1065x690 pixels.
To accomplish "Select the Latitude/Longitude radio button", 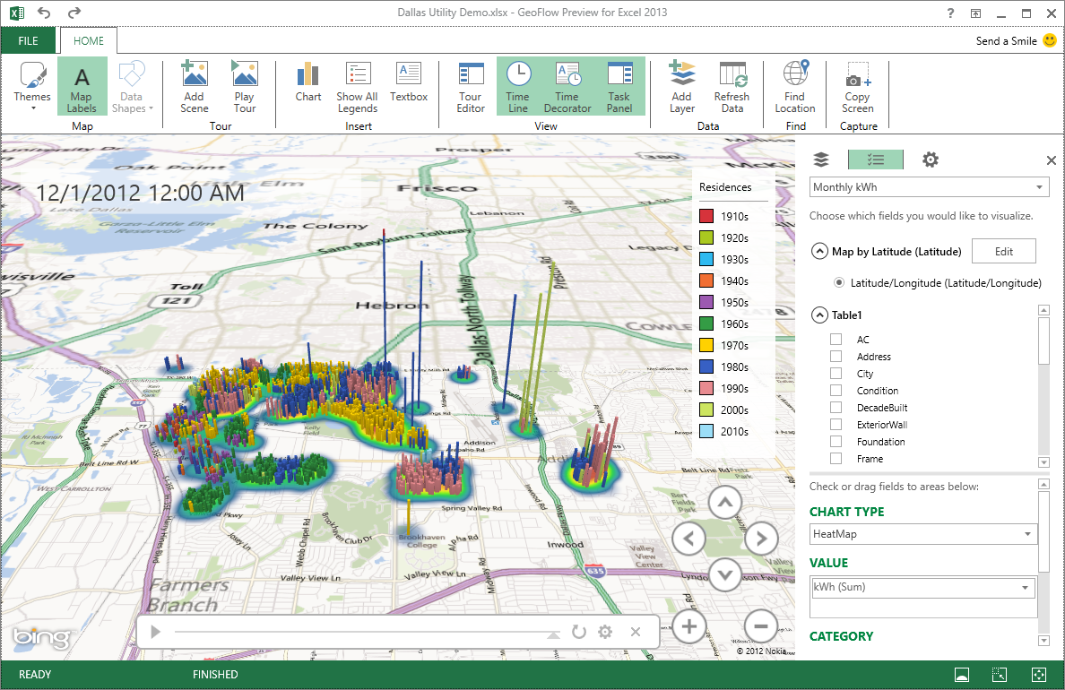I will (x=838, y=281).
